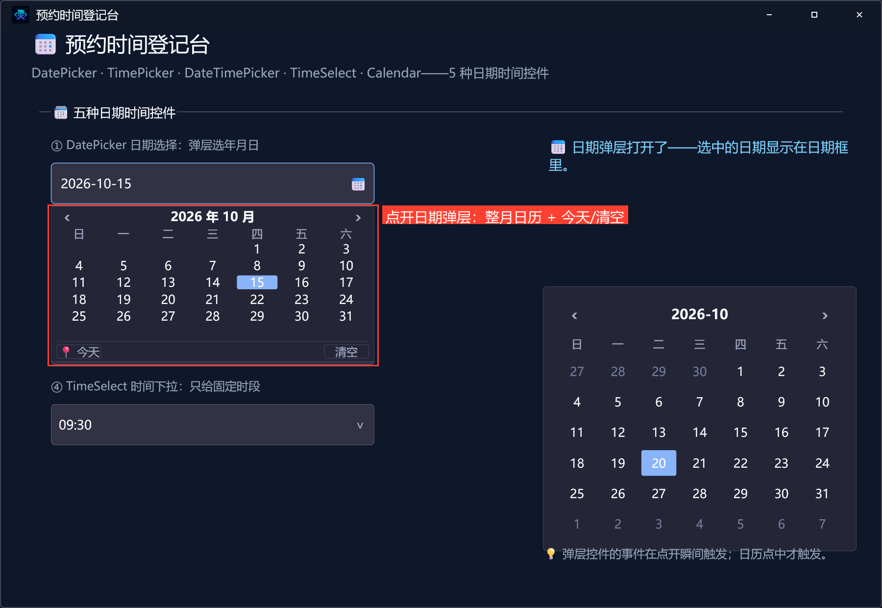Go to next month in popup calendar
The width and height of the screenshot is (882, 608).
pyautogui.click(x=358, y=218)
